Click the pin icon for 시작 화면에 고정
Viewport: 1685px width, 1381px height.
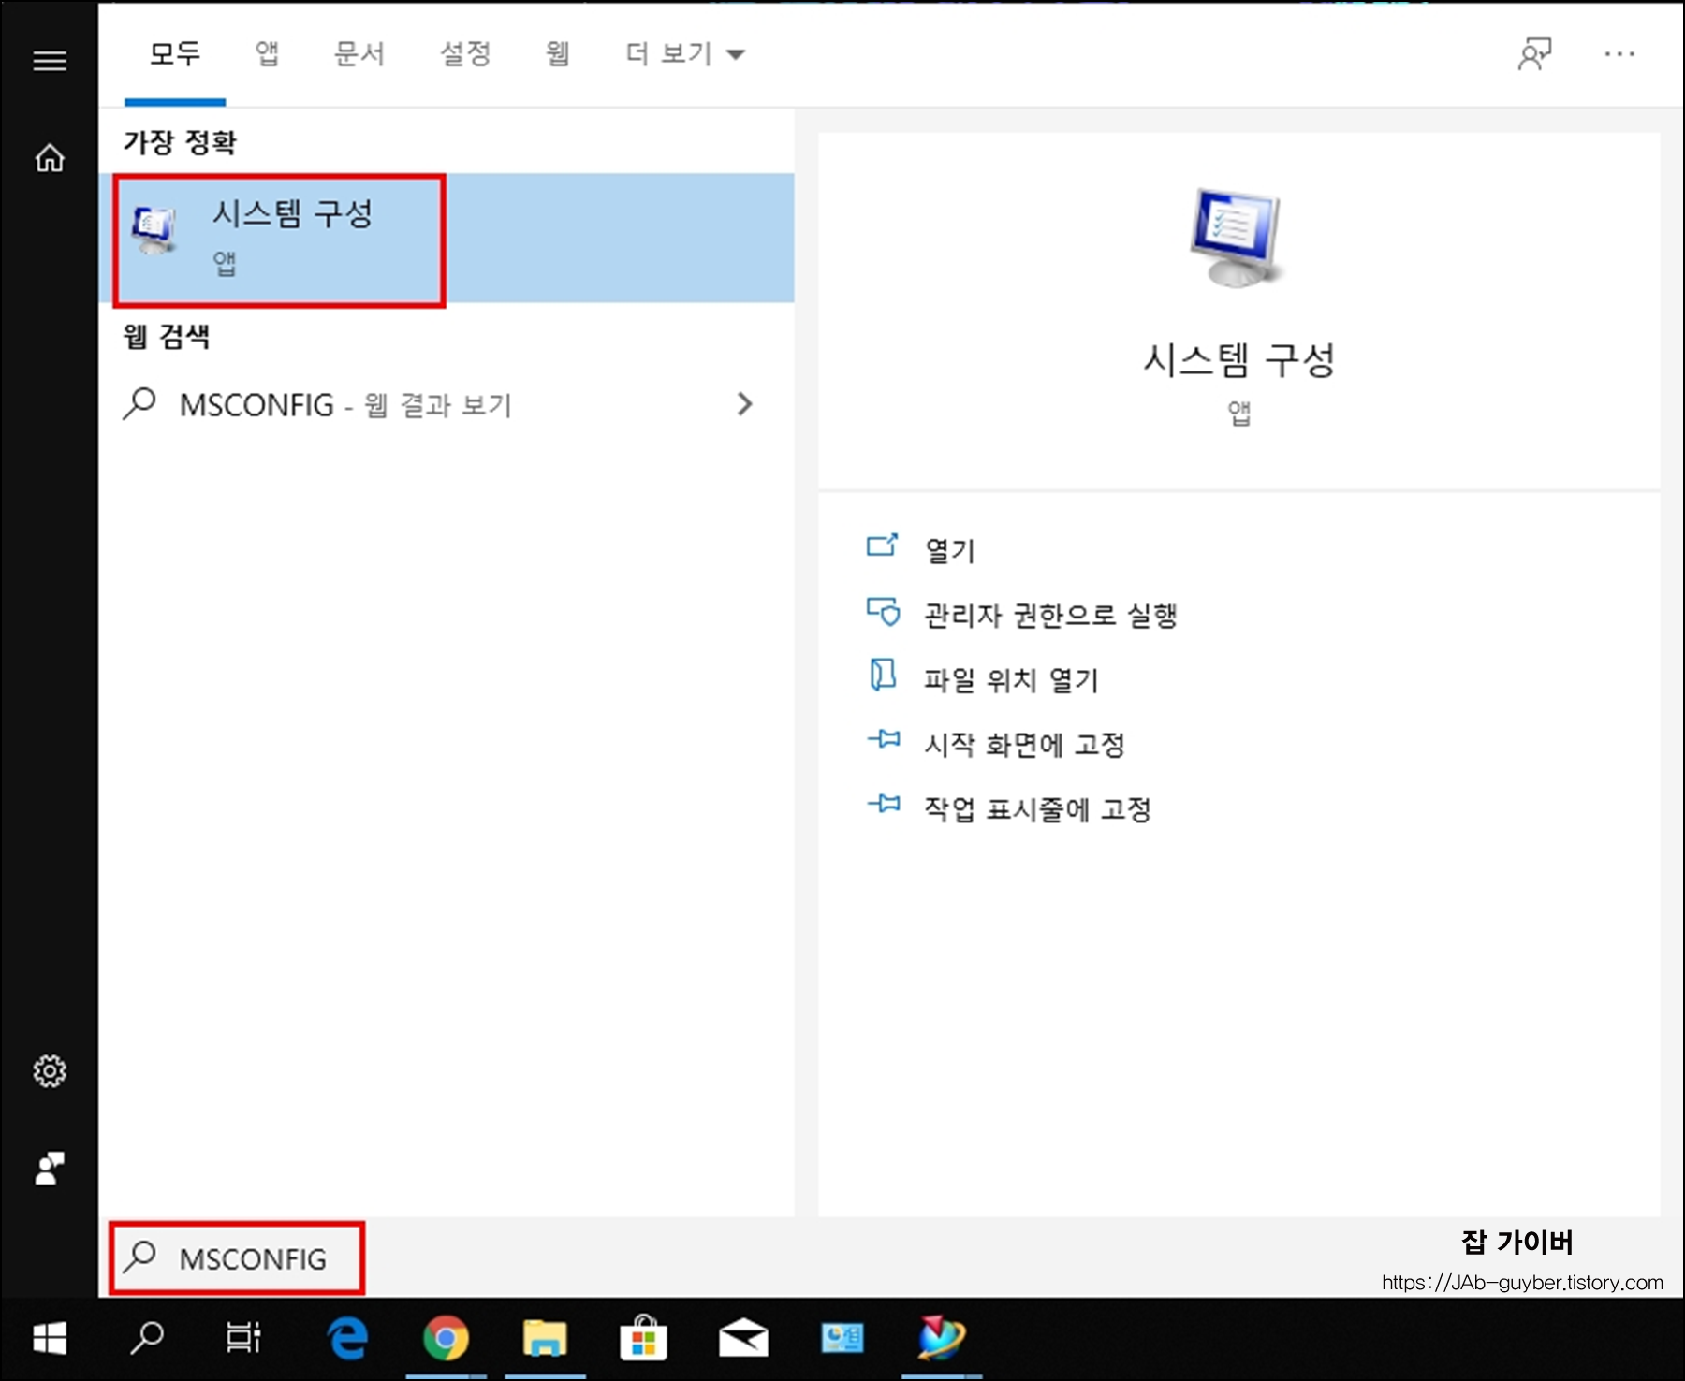click(x=884, y=740)
